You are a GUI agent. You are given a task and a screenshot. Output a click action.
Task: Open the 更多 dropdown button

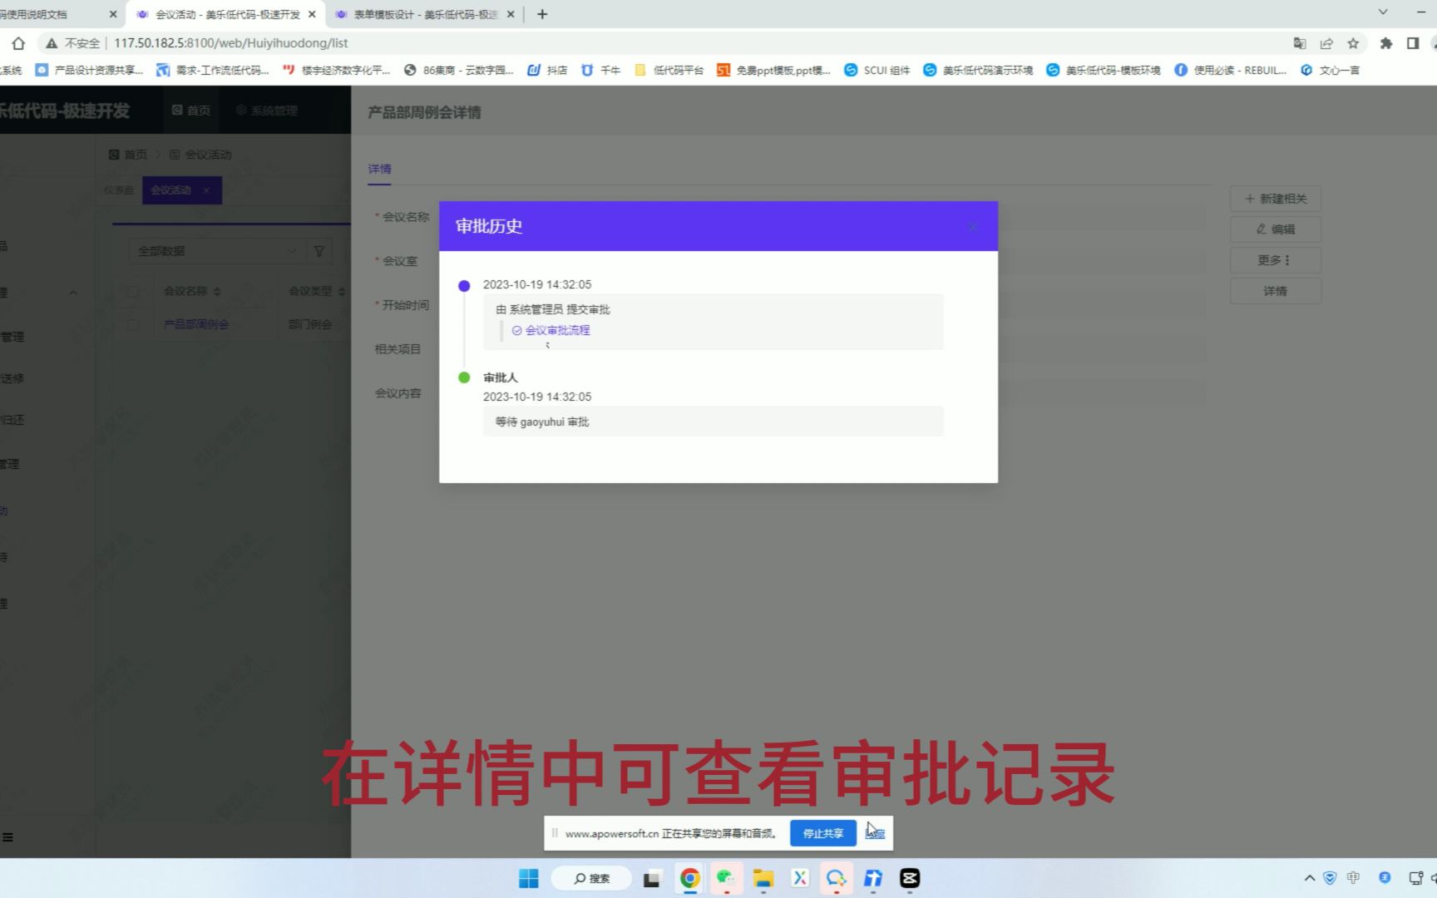[x=1275, y=259]
